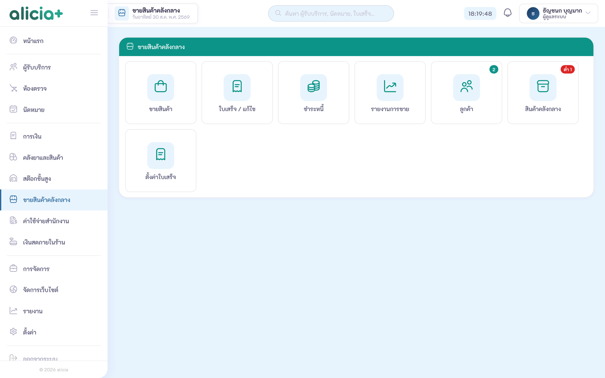Focus the search input field
The height and width of the screenshot is (378, 605).
tap(331, 13)
